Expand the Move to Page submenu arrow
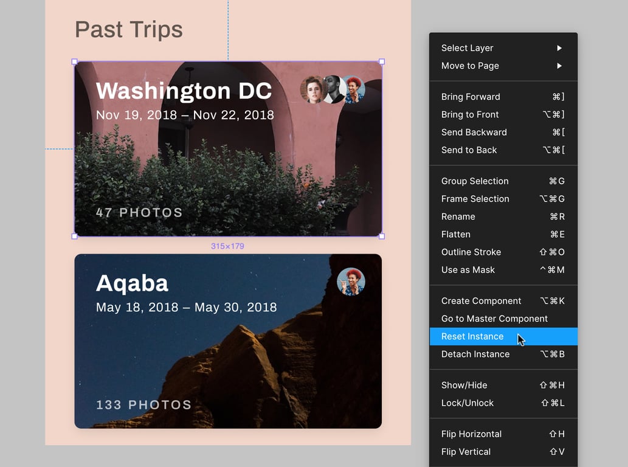 tap(559, 66)
